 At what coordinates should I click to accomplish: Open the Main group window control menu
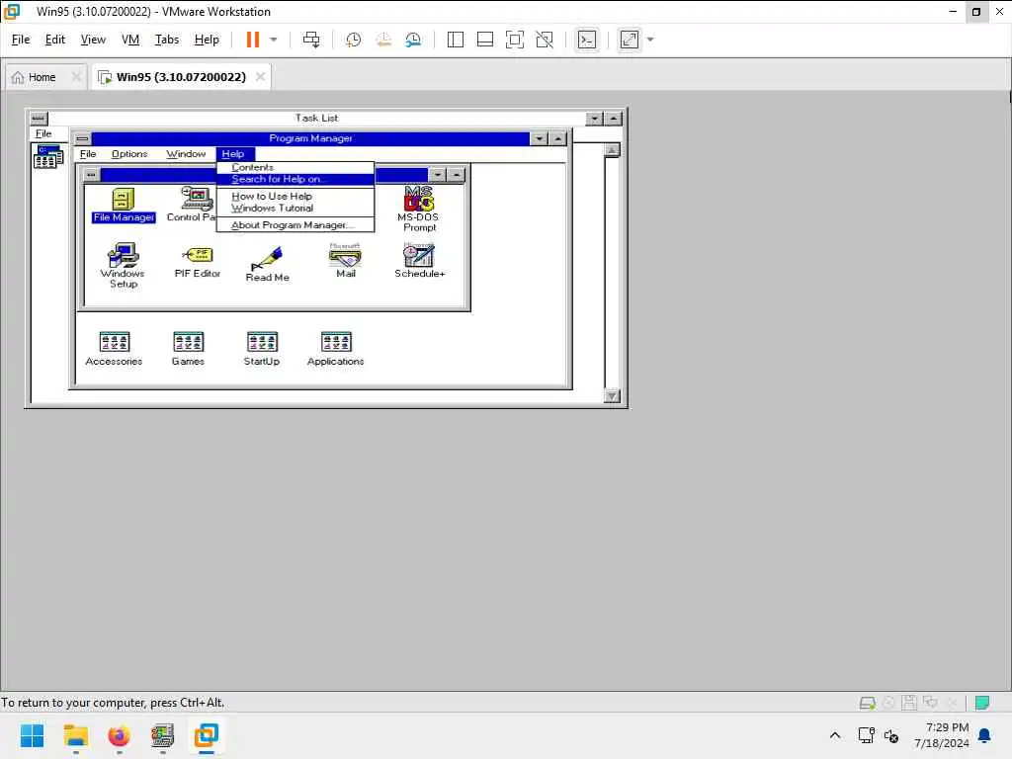(92, 175)
